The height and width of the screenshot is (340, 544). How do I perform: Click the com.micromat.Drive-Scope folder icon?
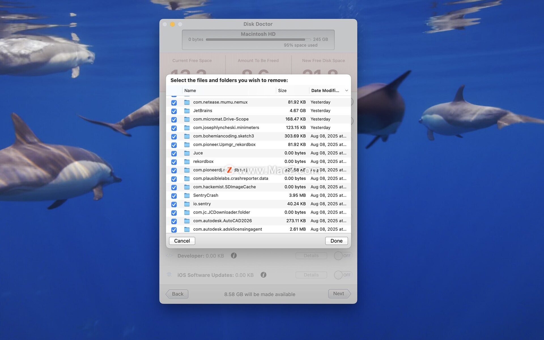[x=187, y=119]
